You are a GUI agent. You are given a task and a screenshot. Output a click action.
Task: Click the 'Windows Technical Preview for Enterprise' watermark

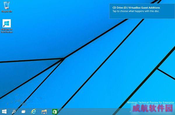[x=151, y=102]
